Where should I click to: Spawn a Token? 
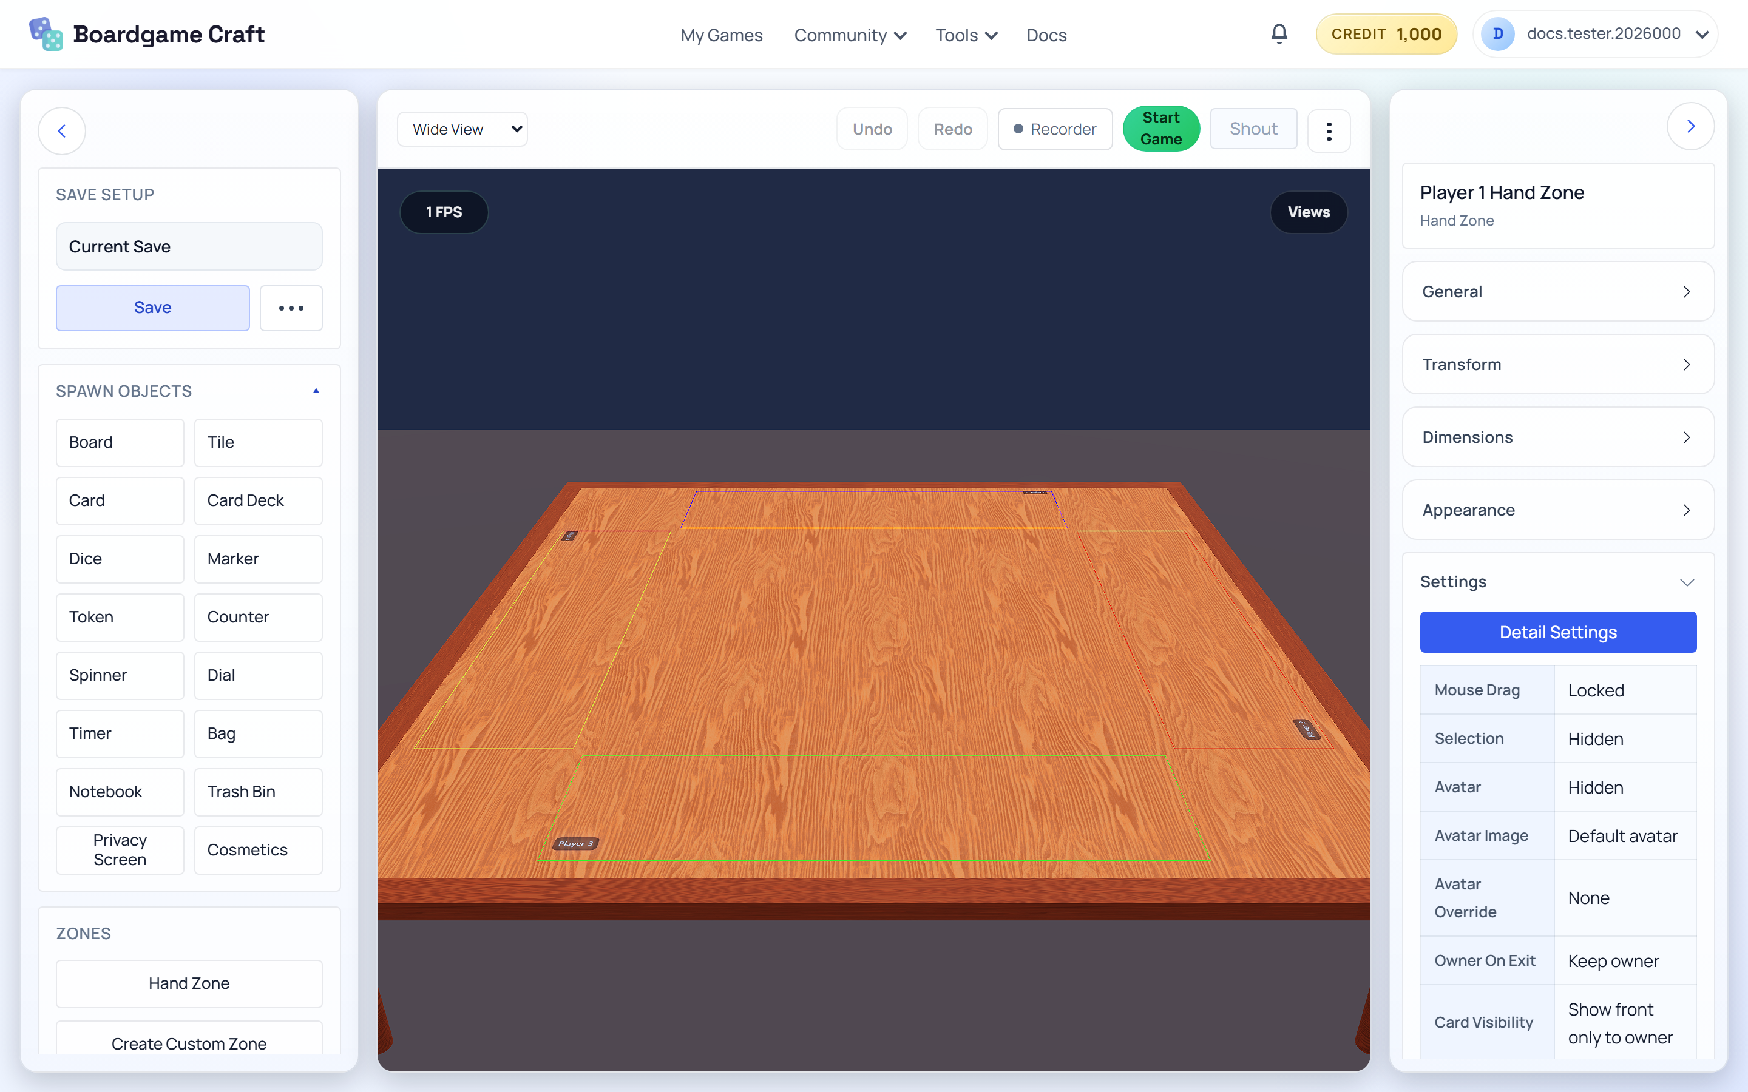(x=120, y=618)
